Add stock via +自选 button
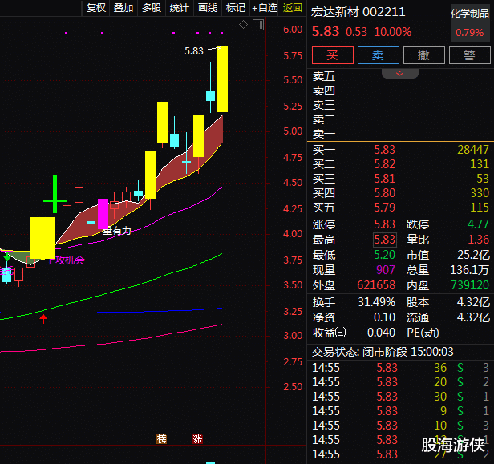The height and width of the screenshot is (464, 494). point(265,7)
